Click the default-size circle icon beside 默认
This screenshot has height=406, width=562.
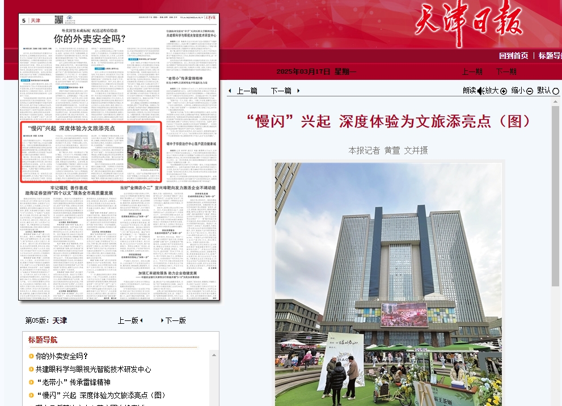(555, 91)
